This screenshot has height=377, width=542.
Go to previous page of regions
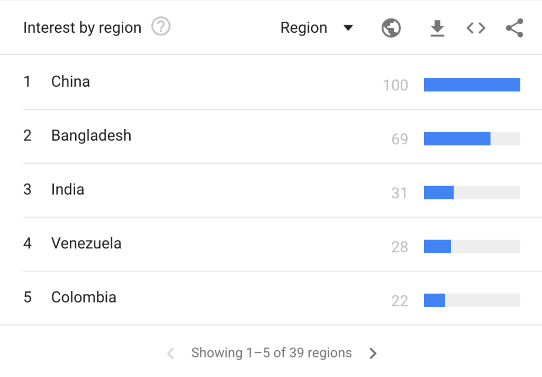[170, 353]
